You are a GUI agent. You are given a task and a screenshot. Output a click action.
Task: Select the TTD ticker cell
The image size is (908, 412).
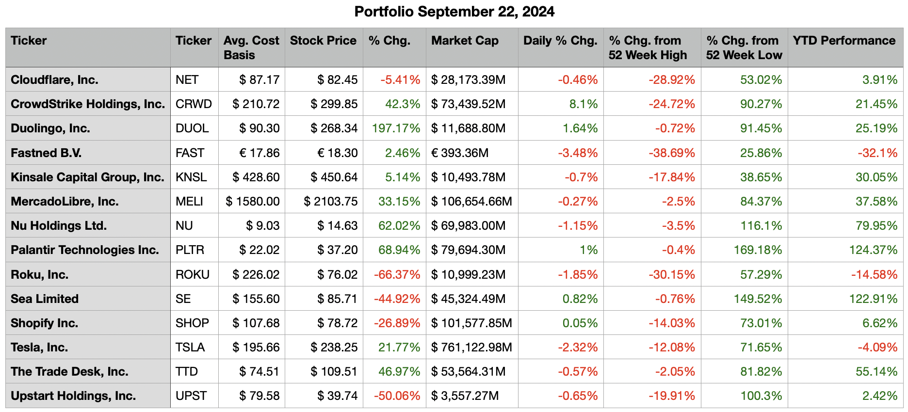(x=187, y=372)
